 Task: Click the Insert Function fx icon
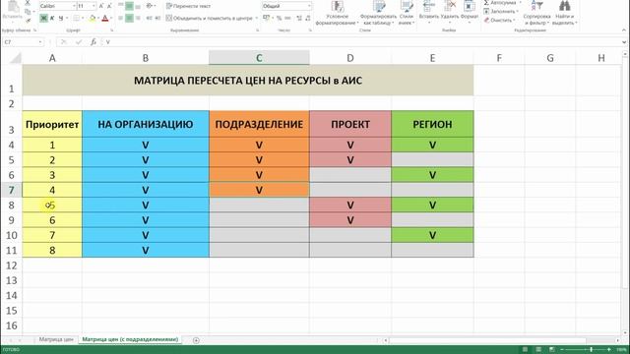[94, 42]
